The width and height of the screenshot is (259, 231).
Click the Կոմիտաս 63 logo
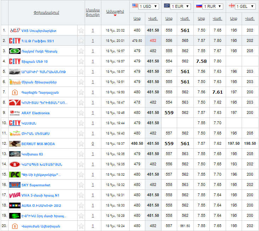(x=15, y=154)
